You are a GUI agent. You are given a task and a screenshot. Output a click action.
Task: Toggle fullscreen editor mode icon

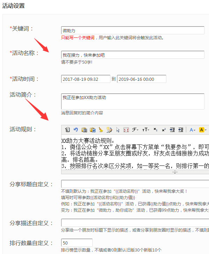[x=126, y=130]
